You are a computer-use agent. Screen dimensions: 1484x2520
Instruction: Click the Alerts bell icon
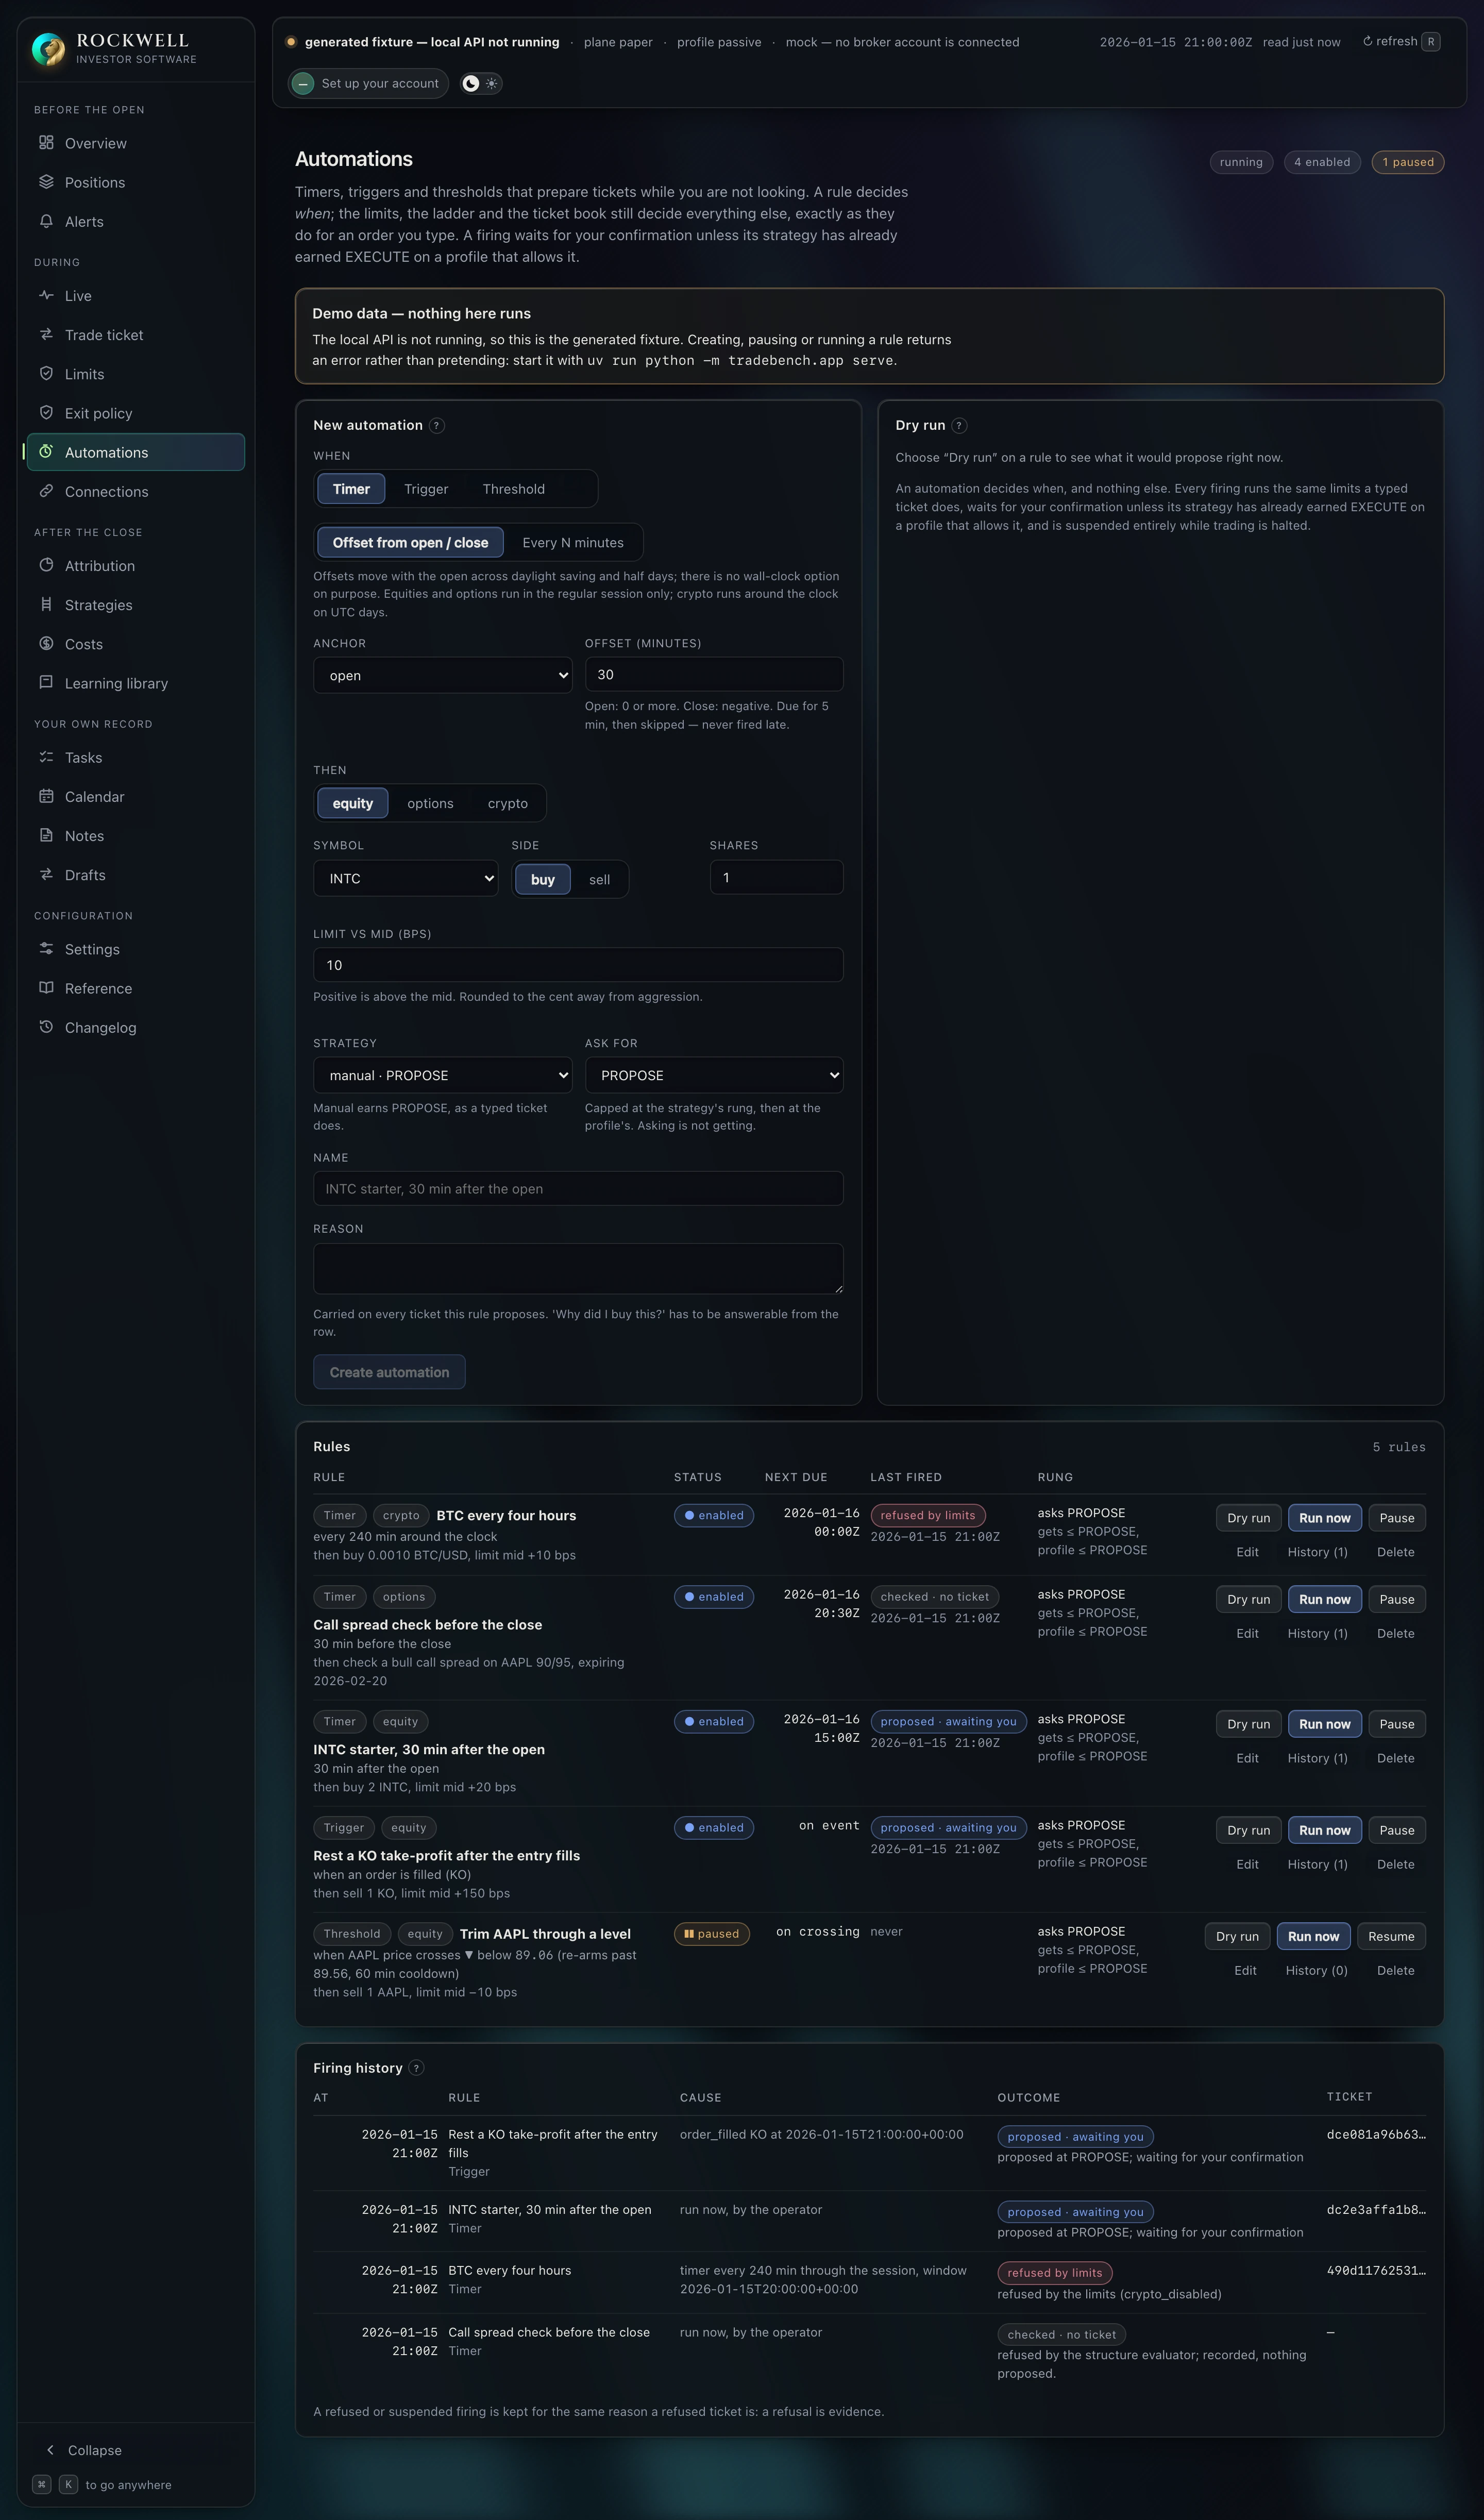46,221
